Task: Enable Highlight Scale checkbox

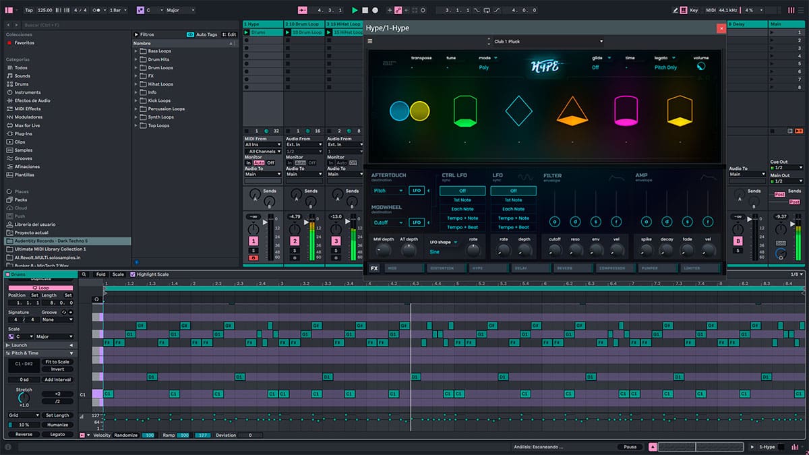Action: click(x=132, y=274)
